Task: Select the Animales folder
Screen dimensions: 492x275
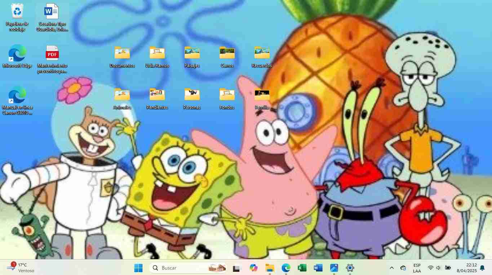Action: 122,99
